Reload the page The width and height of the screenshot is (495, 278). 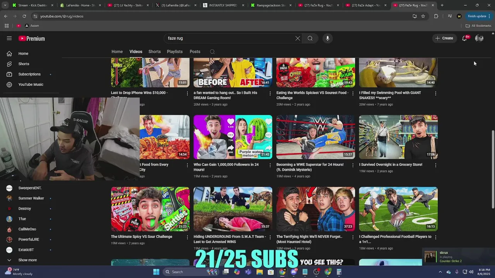[x=24, y=16]
